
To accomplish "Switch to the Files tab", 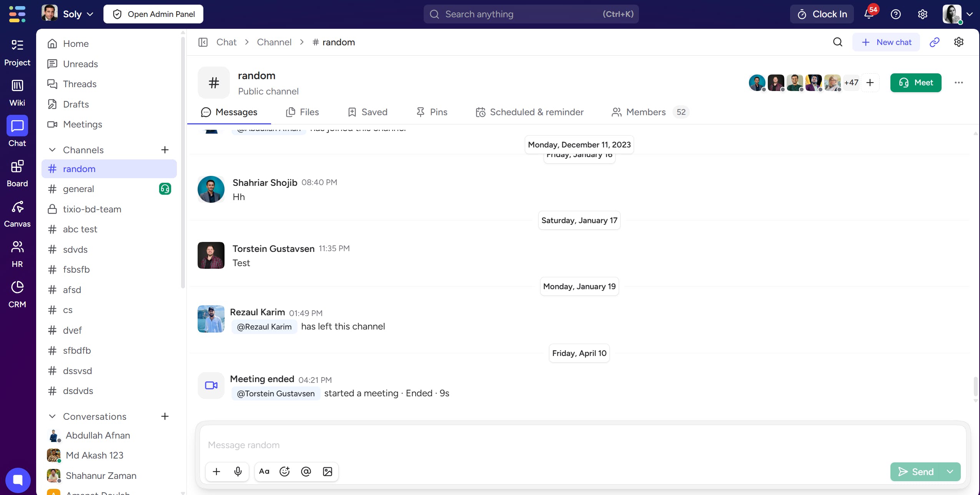I will 302,112.
